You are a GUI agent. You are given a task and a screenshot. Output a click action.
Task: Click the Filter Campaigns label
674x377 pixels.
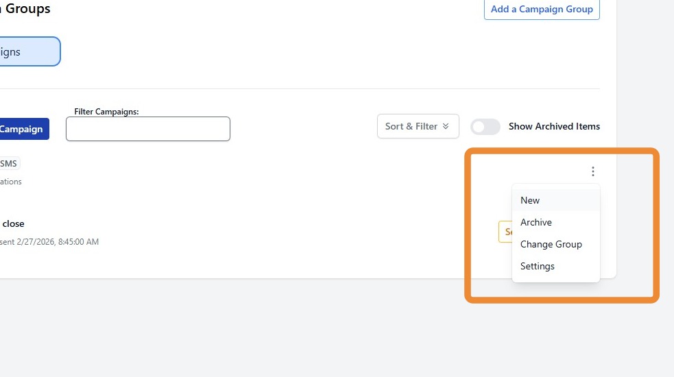tap(106, 112)
